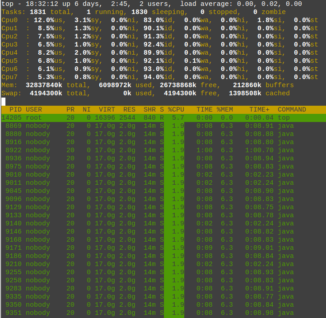Click the Cpu7 label
326x318 pixels.
9,77
